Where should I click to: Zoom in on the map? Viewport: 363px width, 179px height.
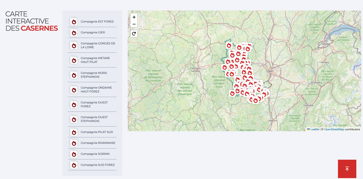[x=134, y=17]
